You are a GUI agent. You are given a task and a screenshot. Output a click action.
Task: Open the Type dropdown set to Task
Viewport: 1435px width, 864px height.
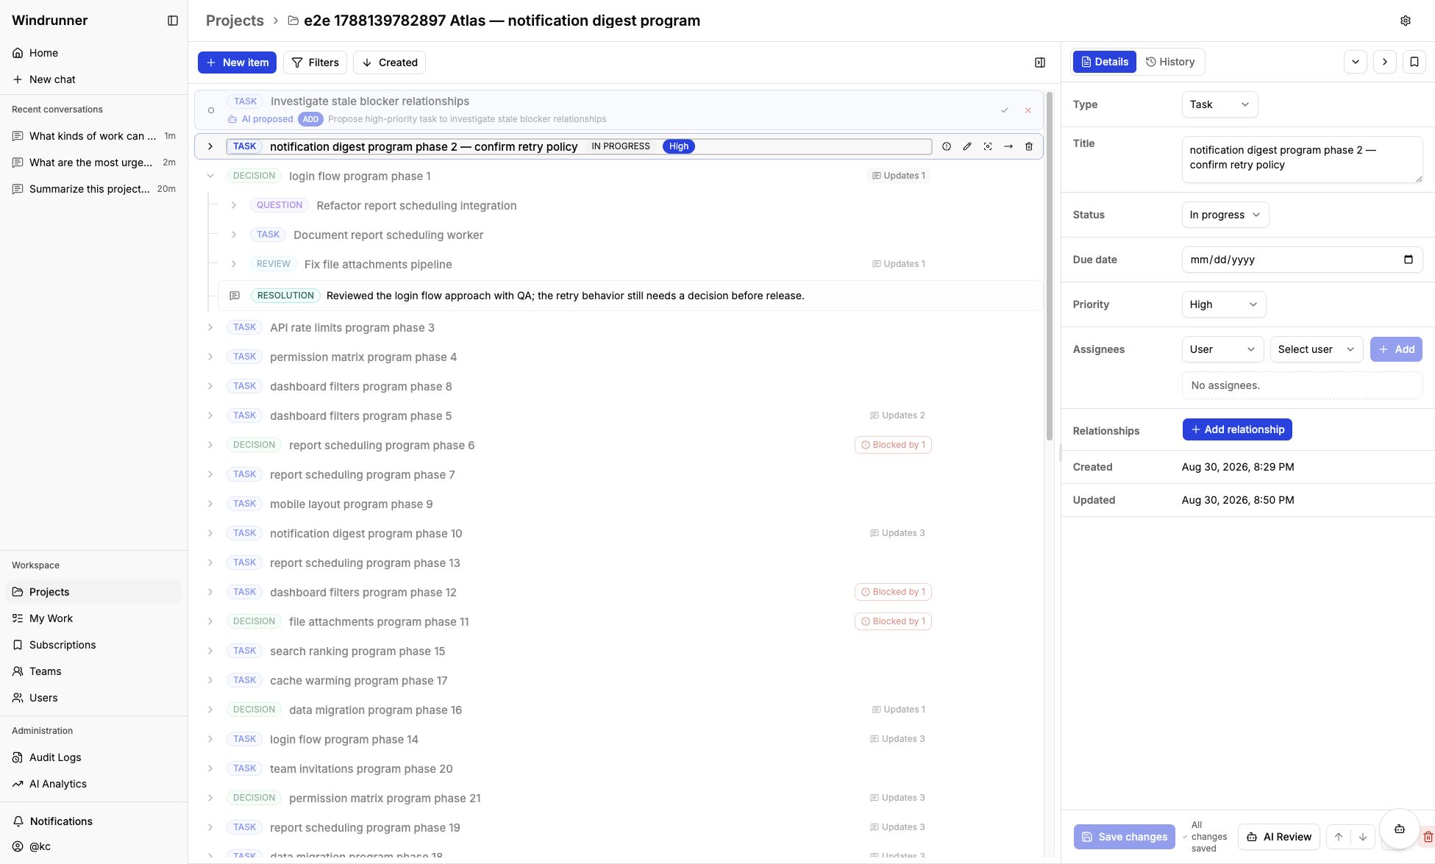click(x=1219, y=104)
